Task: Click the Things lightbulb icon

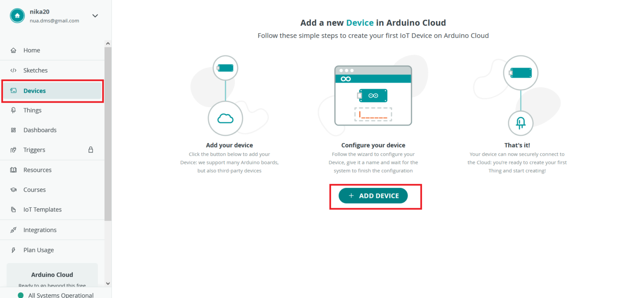Action: click(x=13, y=110)
